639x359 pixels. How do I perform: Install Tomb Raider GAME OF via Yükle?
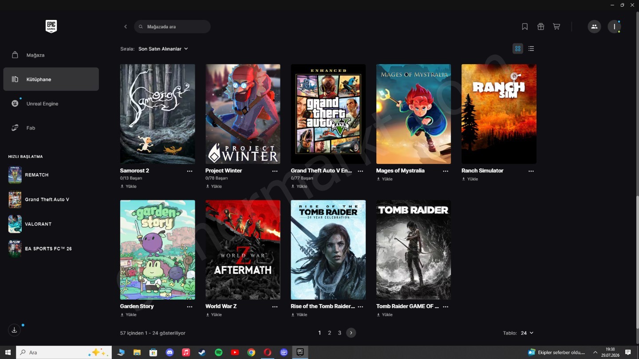(x=385, y=315)
